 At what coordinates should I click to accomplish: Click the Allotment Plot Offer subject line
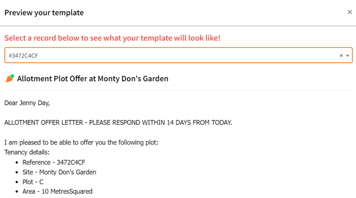pyautogui.click(x=92, y=79)
